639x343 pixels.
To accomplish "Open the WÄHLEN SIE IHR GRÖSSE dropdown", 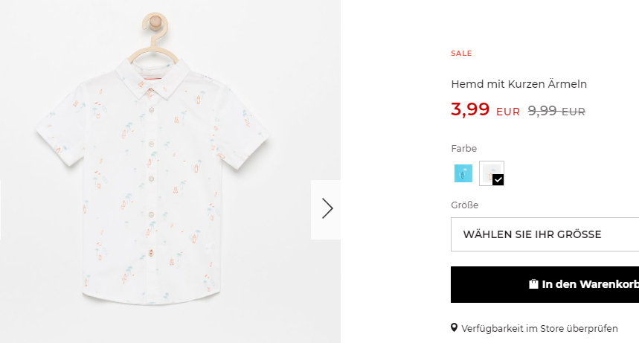I will 545,234.
